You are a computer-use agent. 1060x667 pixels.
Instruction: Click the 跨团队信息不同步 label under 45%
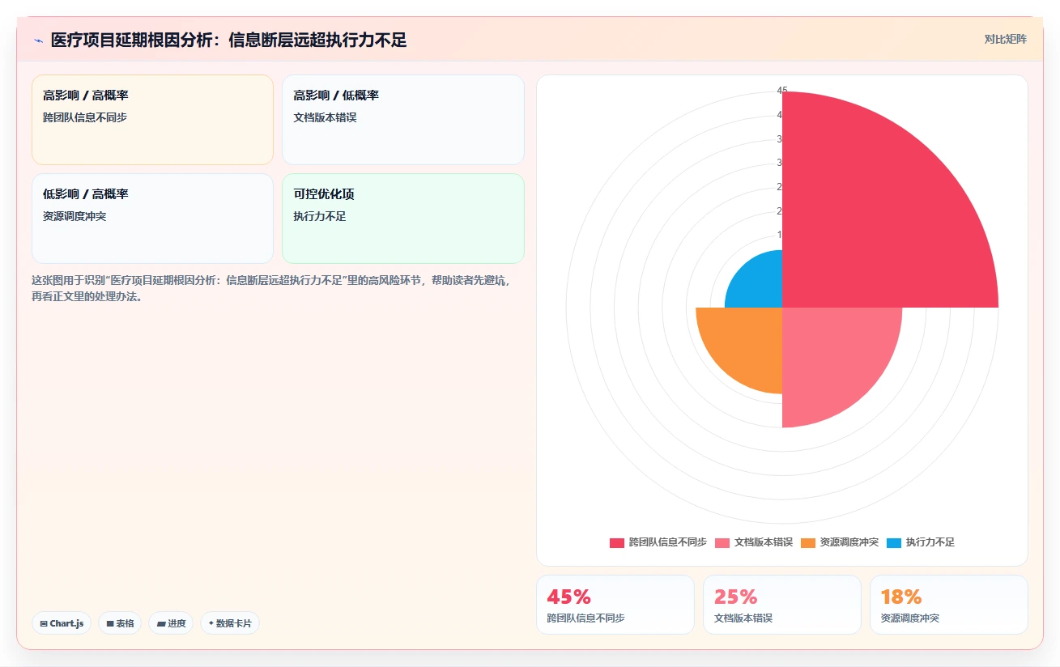pyautogui.click(x=585, y=618)
